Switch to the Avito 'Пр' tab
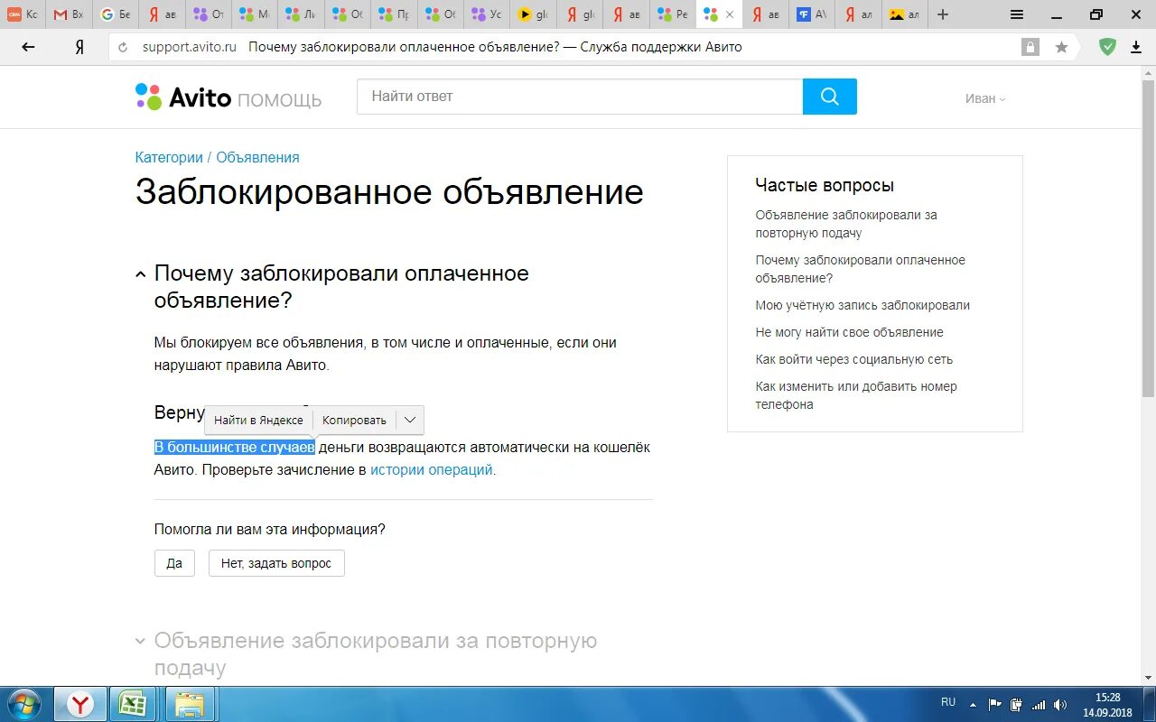Viewport: 1156px width, 722px height. pos(395,14)
